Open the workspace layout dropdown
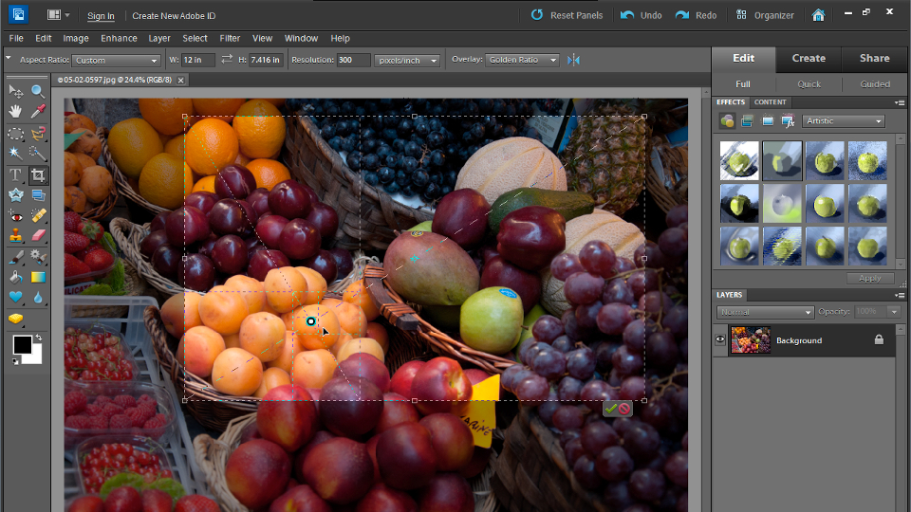 [x=58, y=15]
